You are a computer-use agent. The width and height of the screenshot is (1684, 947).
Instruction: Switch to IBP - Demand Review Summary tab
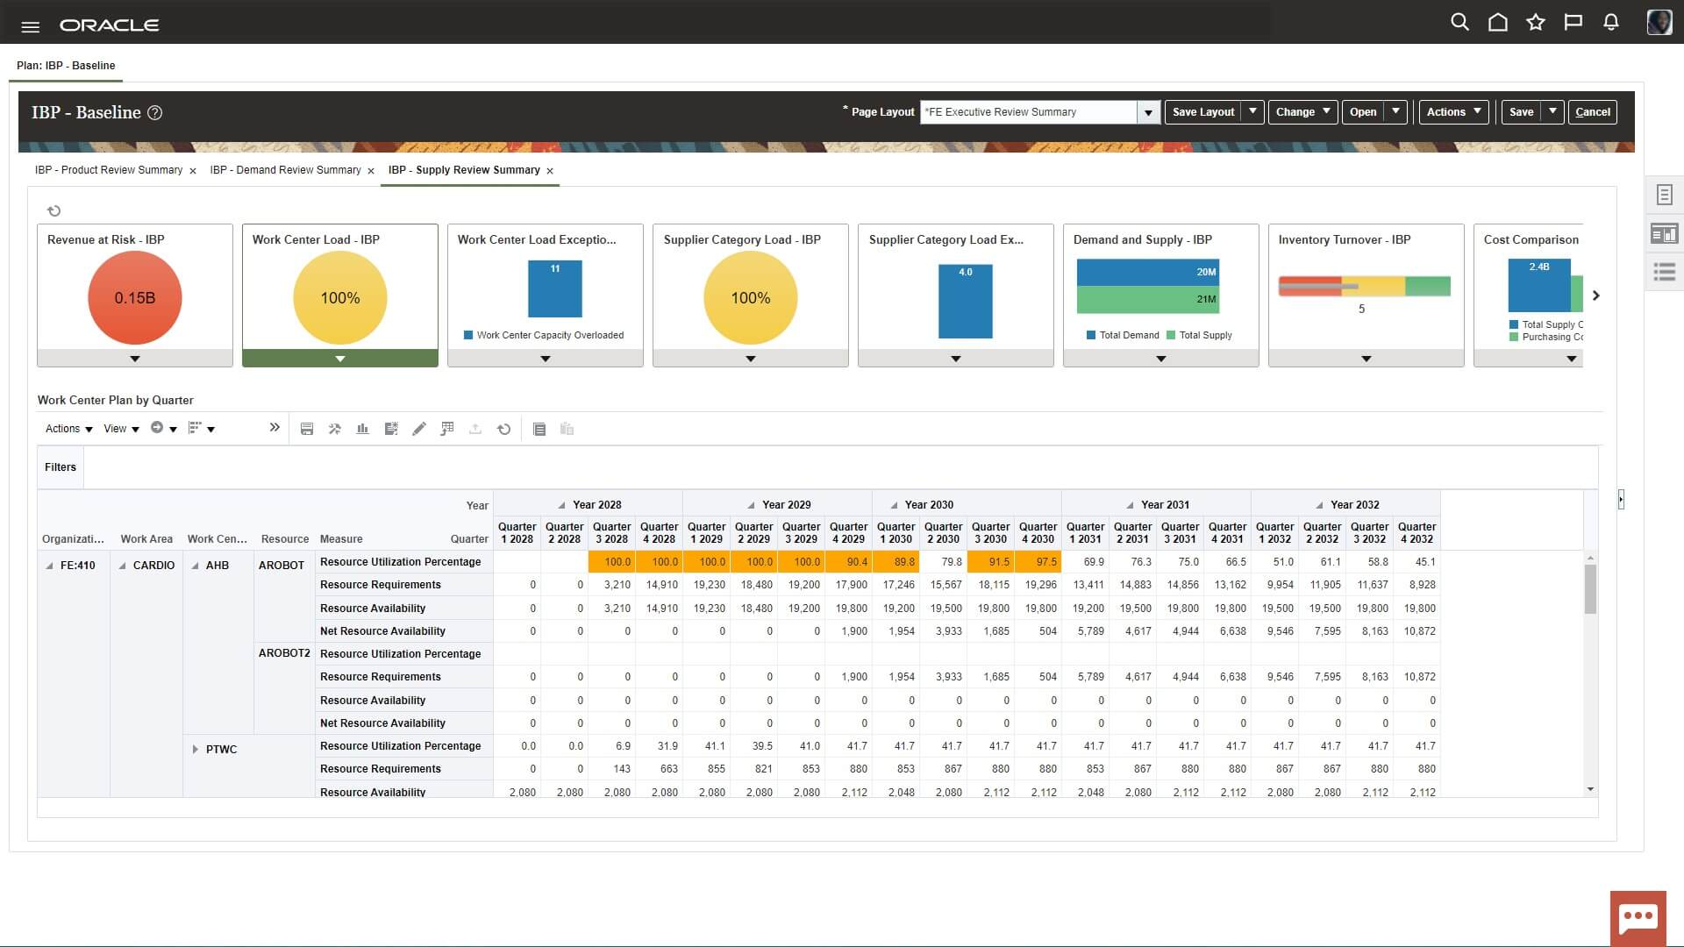tap(285, 170)
